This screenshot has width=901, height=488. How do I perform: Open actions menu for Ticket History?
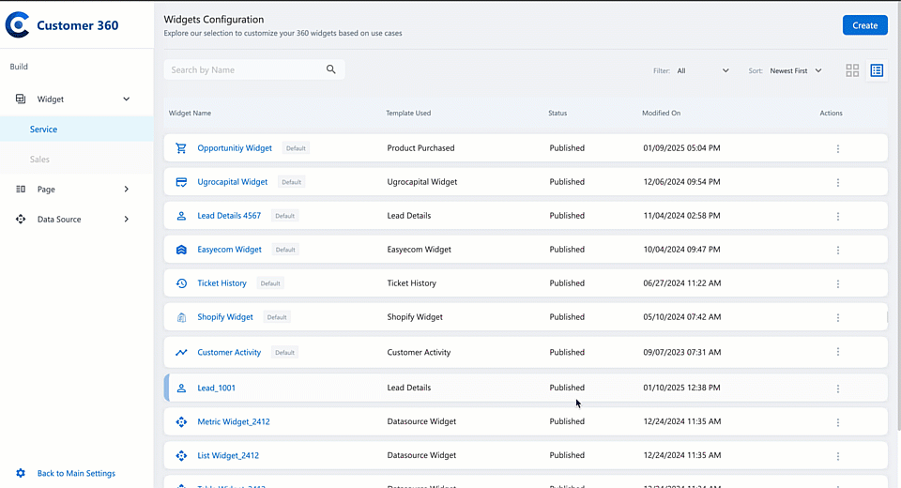[838, 284]
